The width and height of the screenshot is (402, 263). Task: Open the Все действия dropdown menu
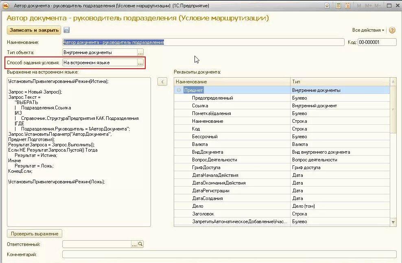pos(367,30)
